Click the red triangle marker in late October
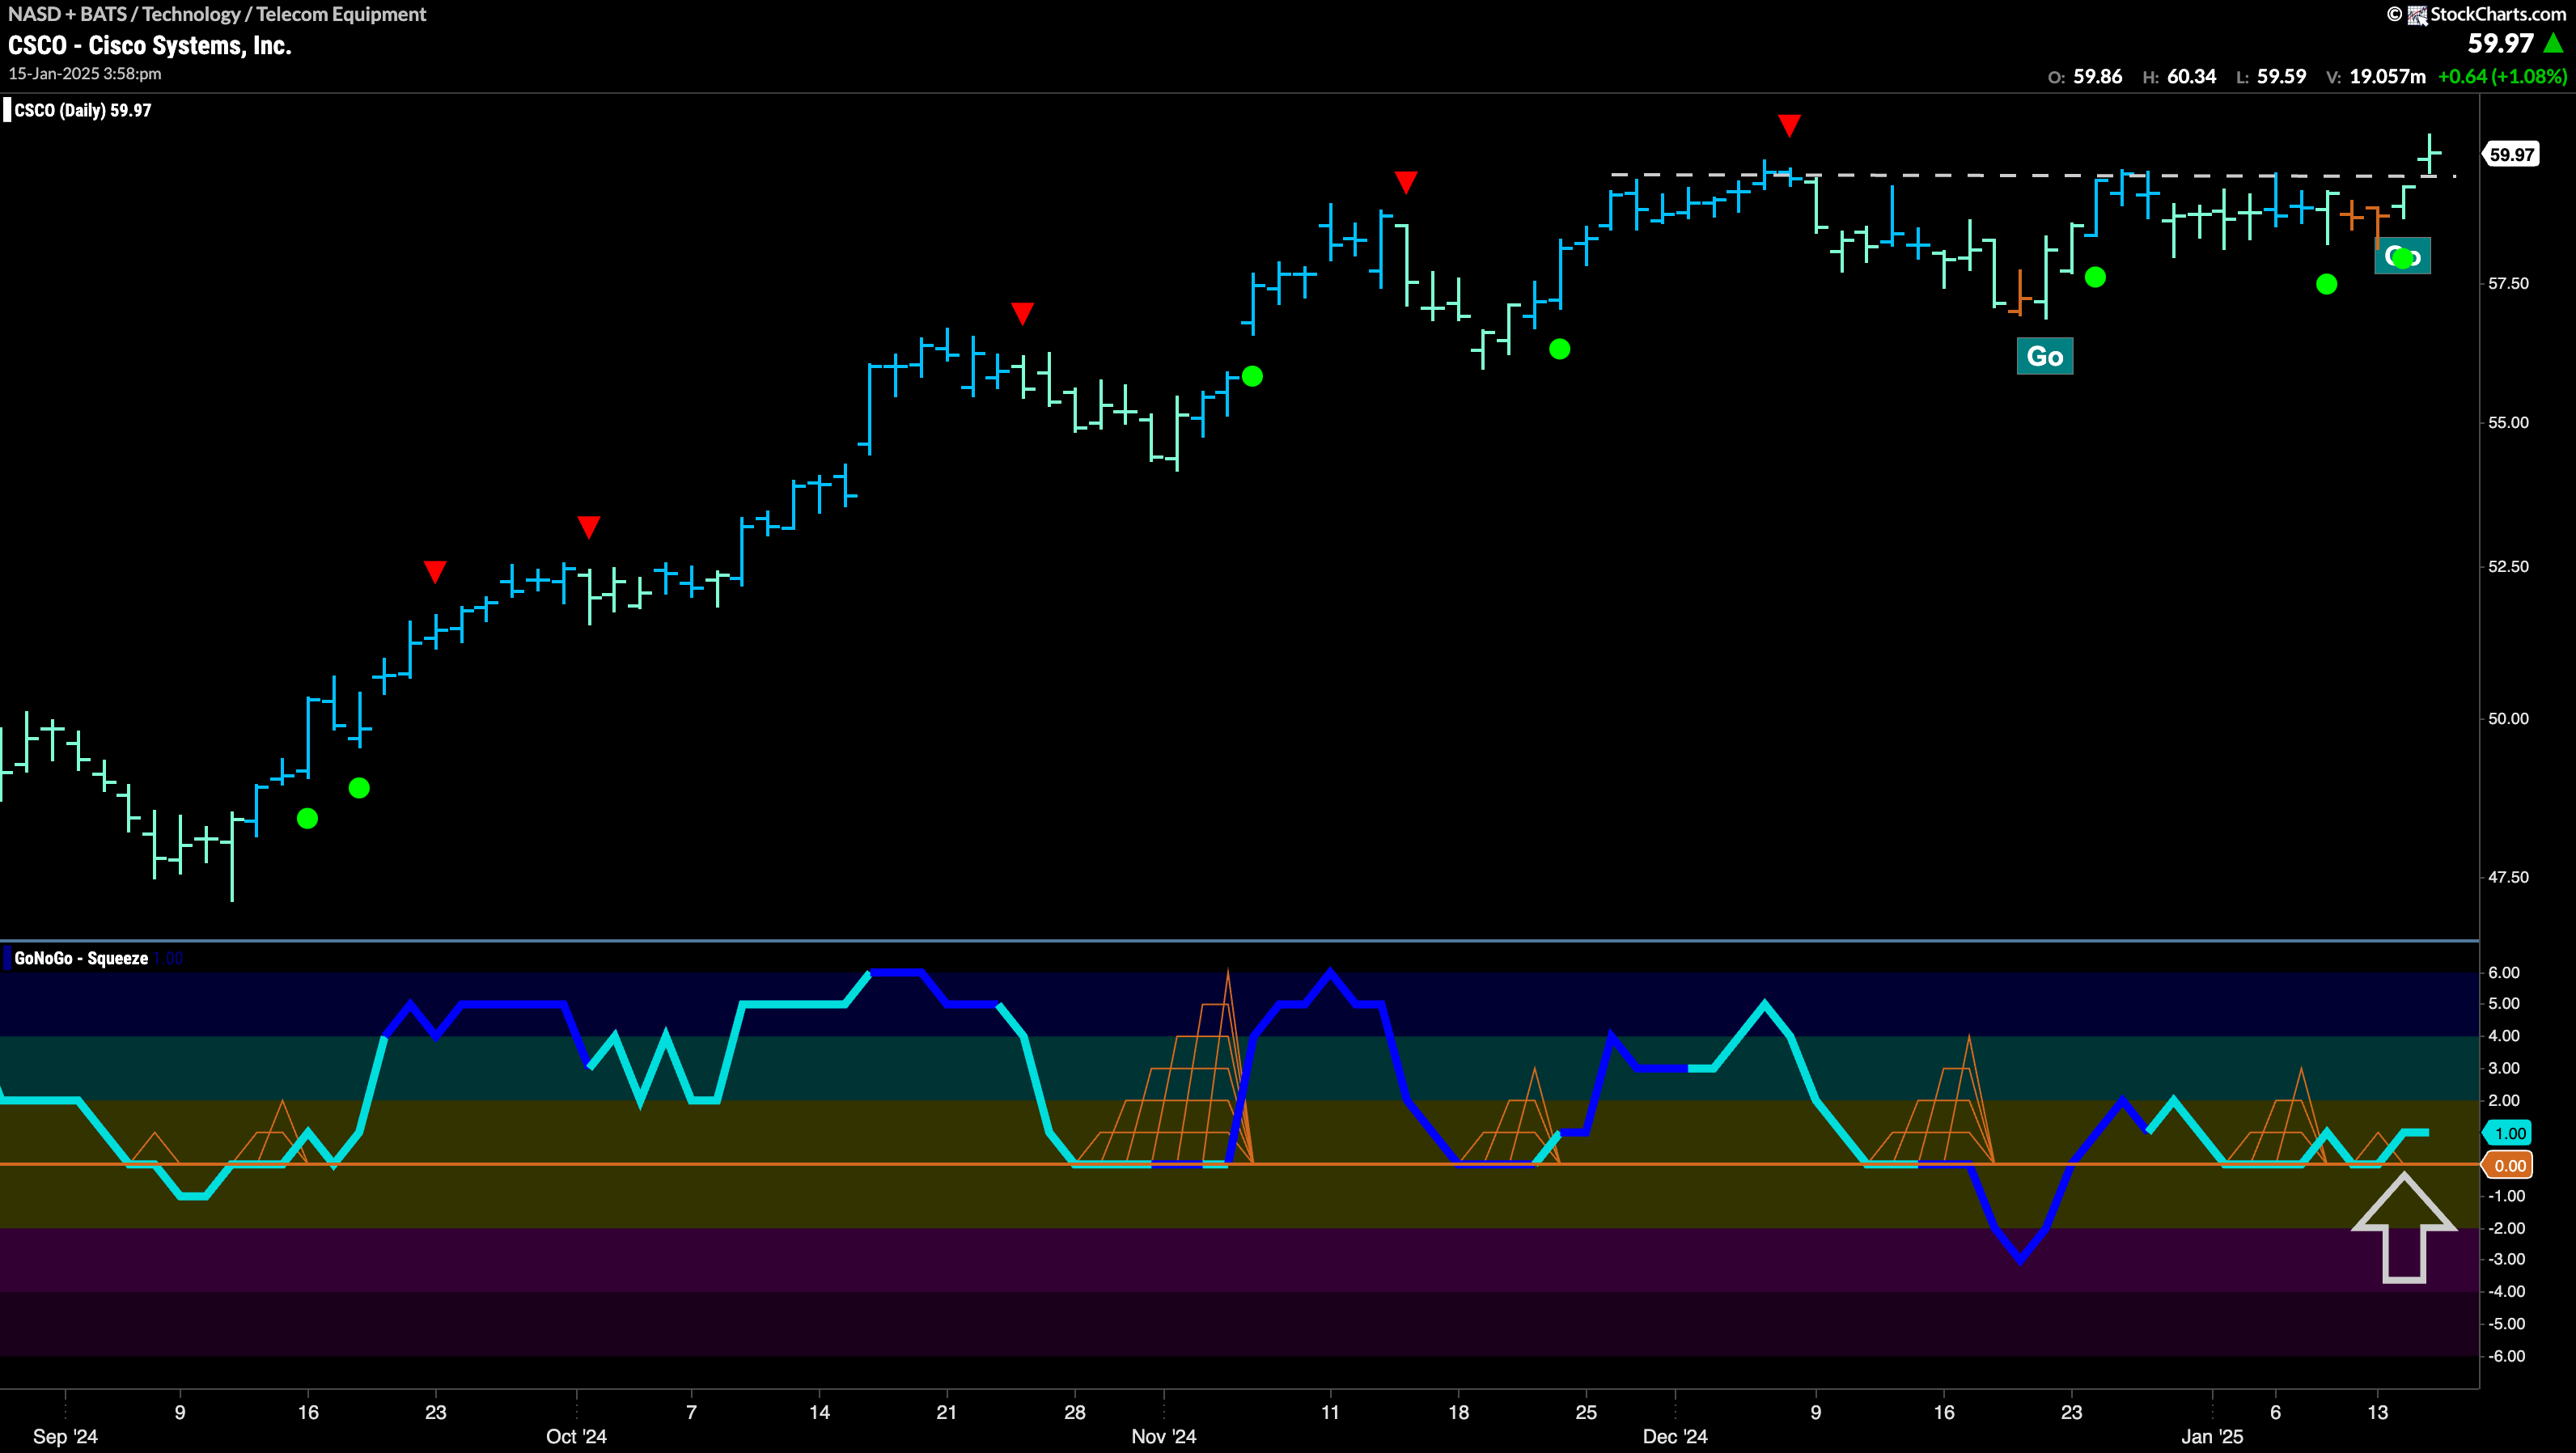Viewport: 2576px width, 1453px height. point(1022,313)
